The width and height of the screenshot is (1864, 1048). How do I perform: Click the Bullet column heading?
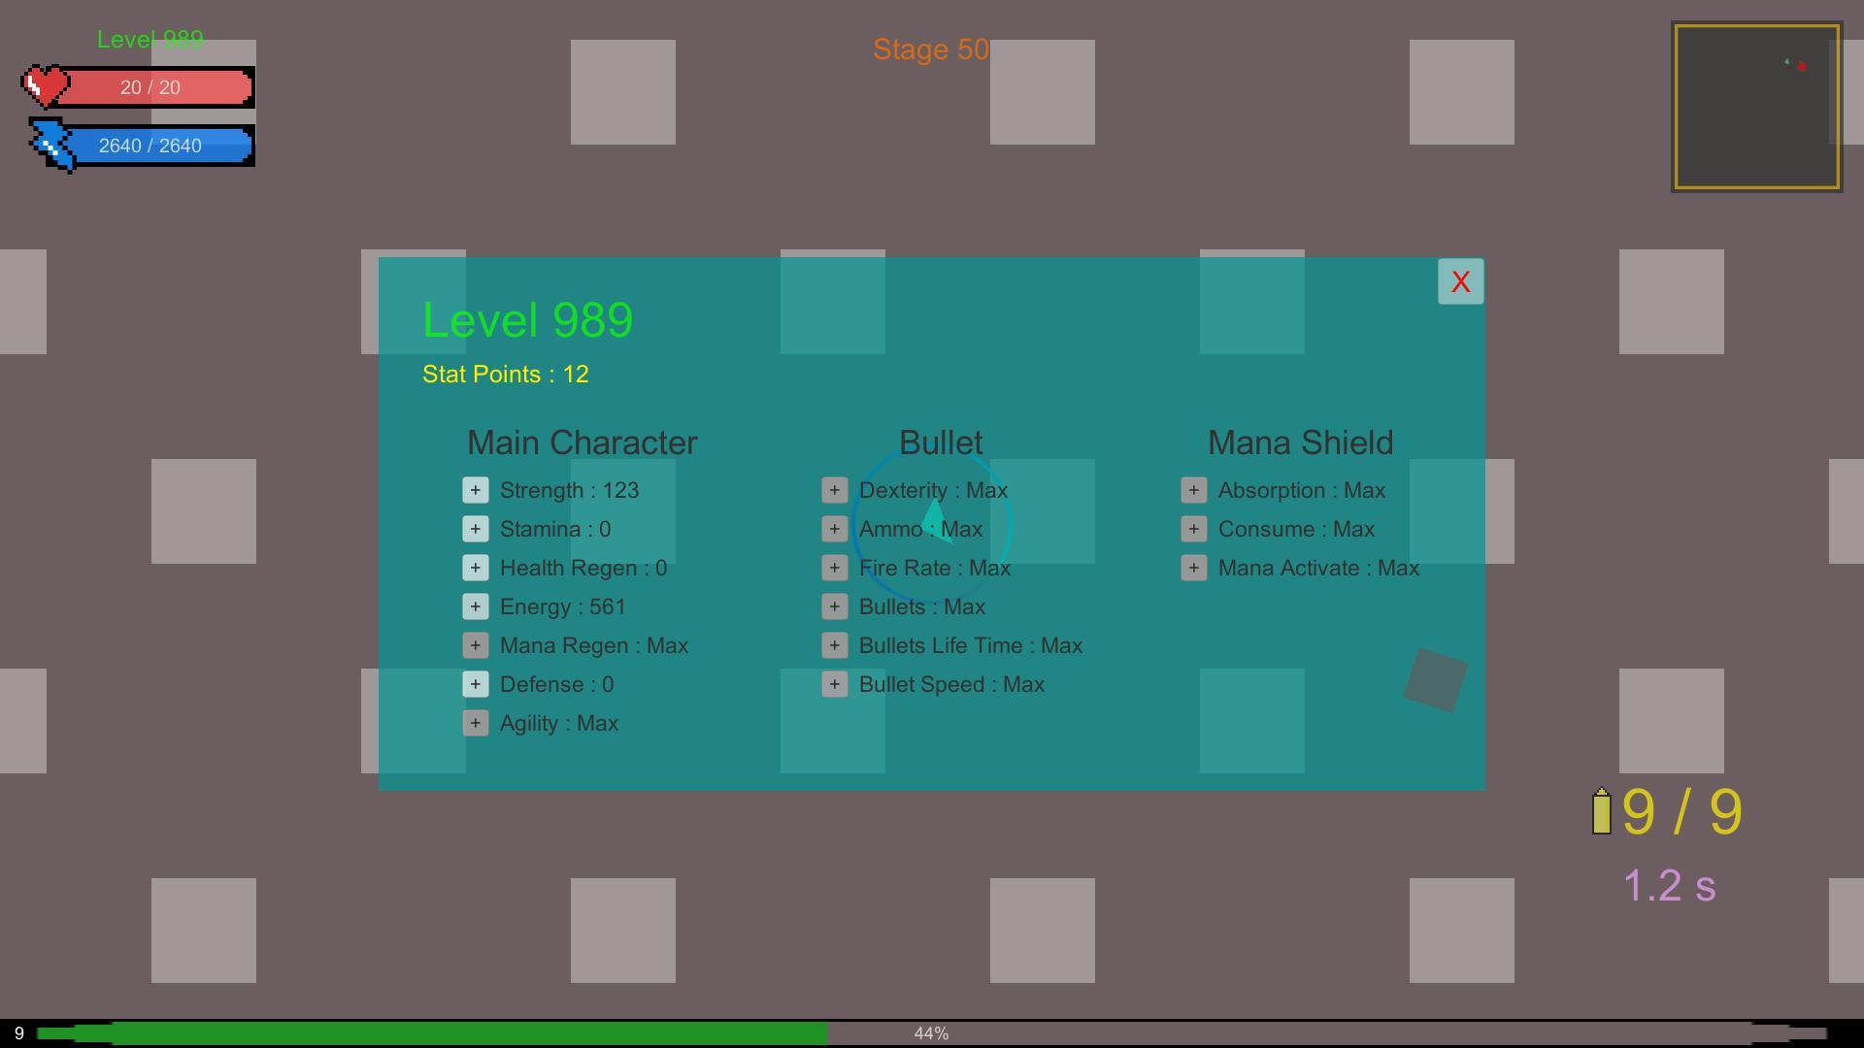(x=941, y=442)
